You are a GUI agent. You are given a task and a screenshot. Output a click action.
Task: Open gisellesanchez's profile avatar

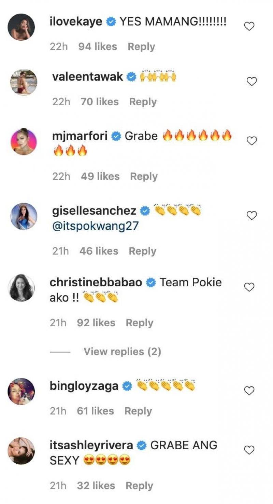point(24,216)
